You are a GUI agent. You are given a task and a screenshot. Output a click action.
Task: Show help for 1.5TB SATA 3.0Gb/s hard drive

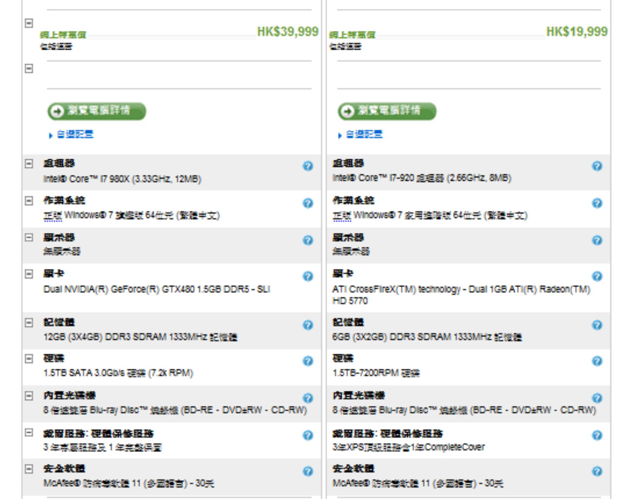[x=308, y=361]
